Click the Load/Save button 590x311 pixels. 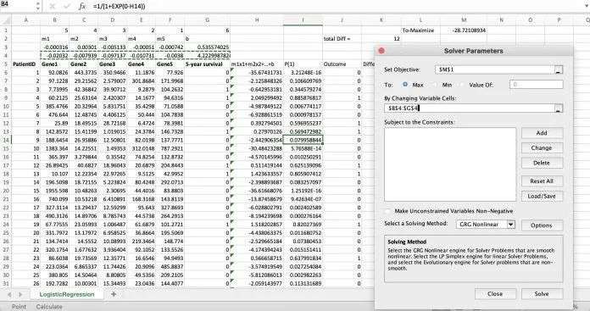542,196
